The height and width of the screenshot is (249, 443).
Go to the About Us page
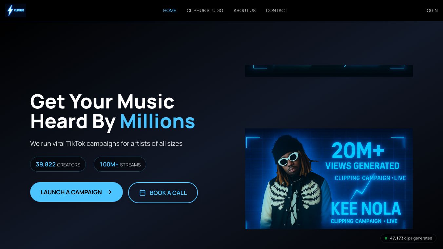(x=244, y=10)
